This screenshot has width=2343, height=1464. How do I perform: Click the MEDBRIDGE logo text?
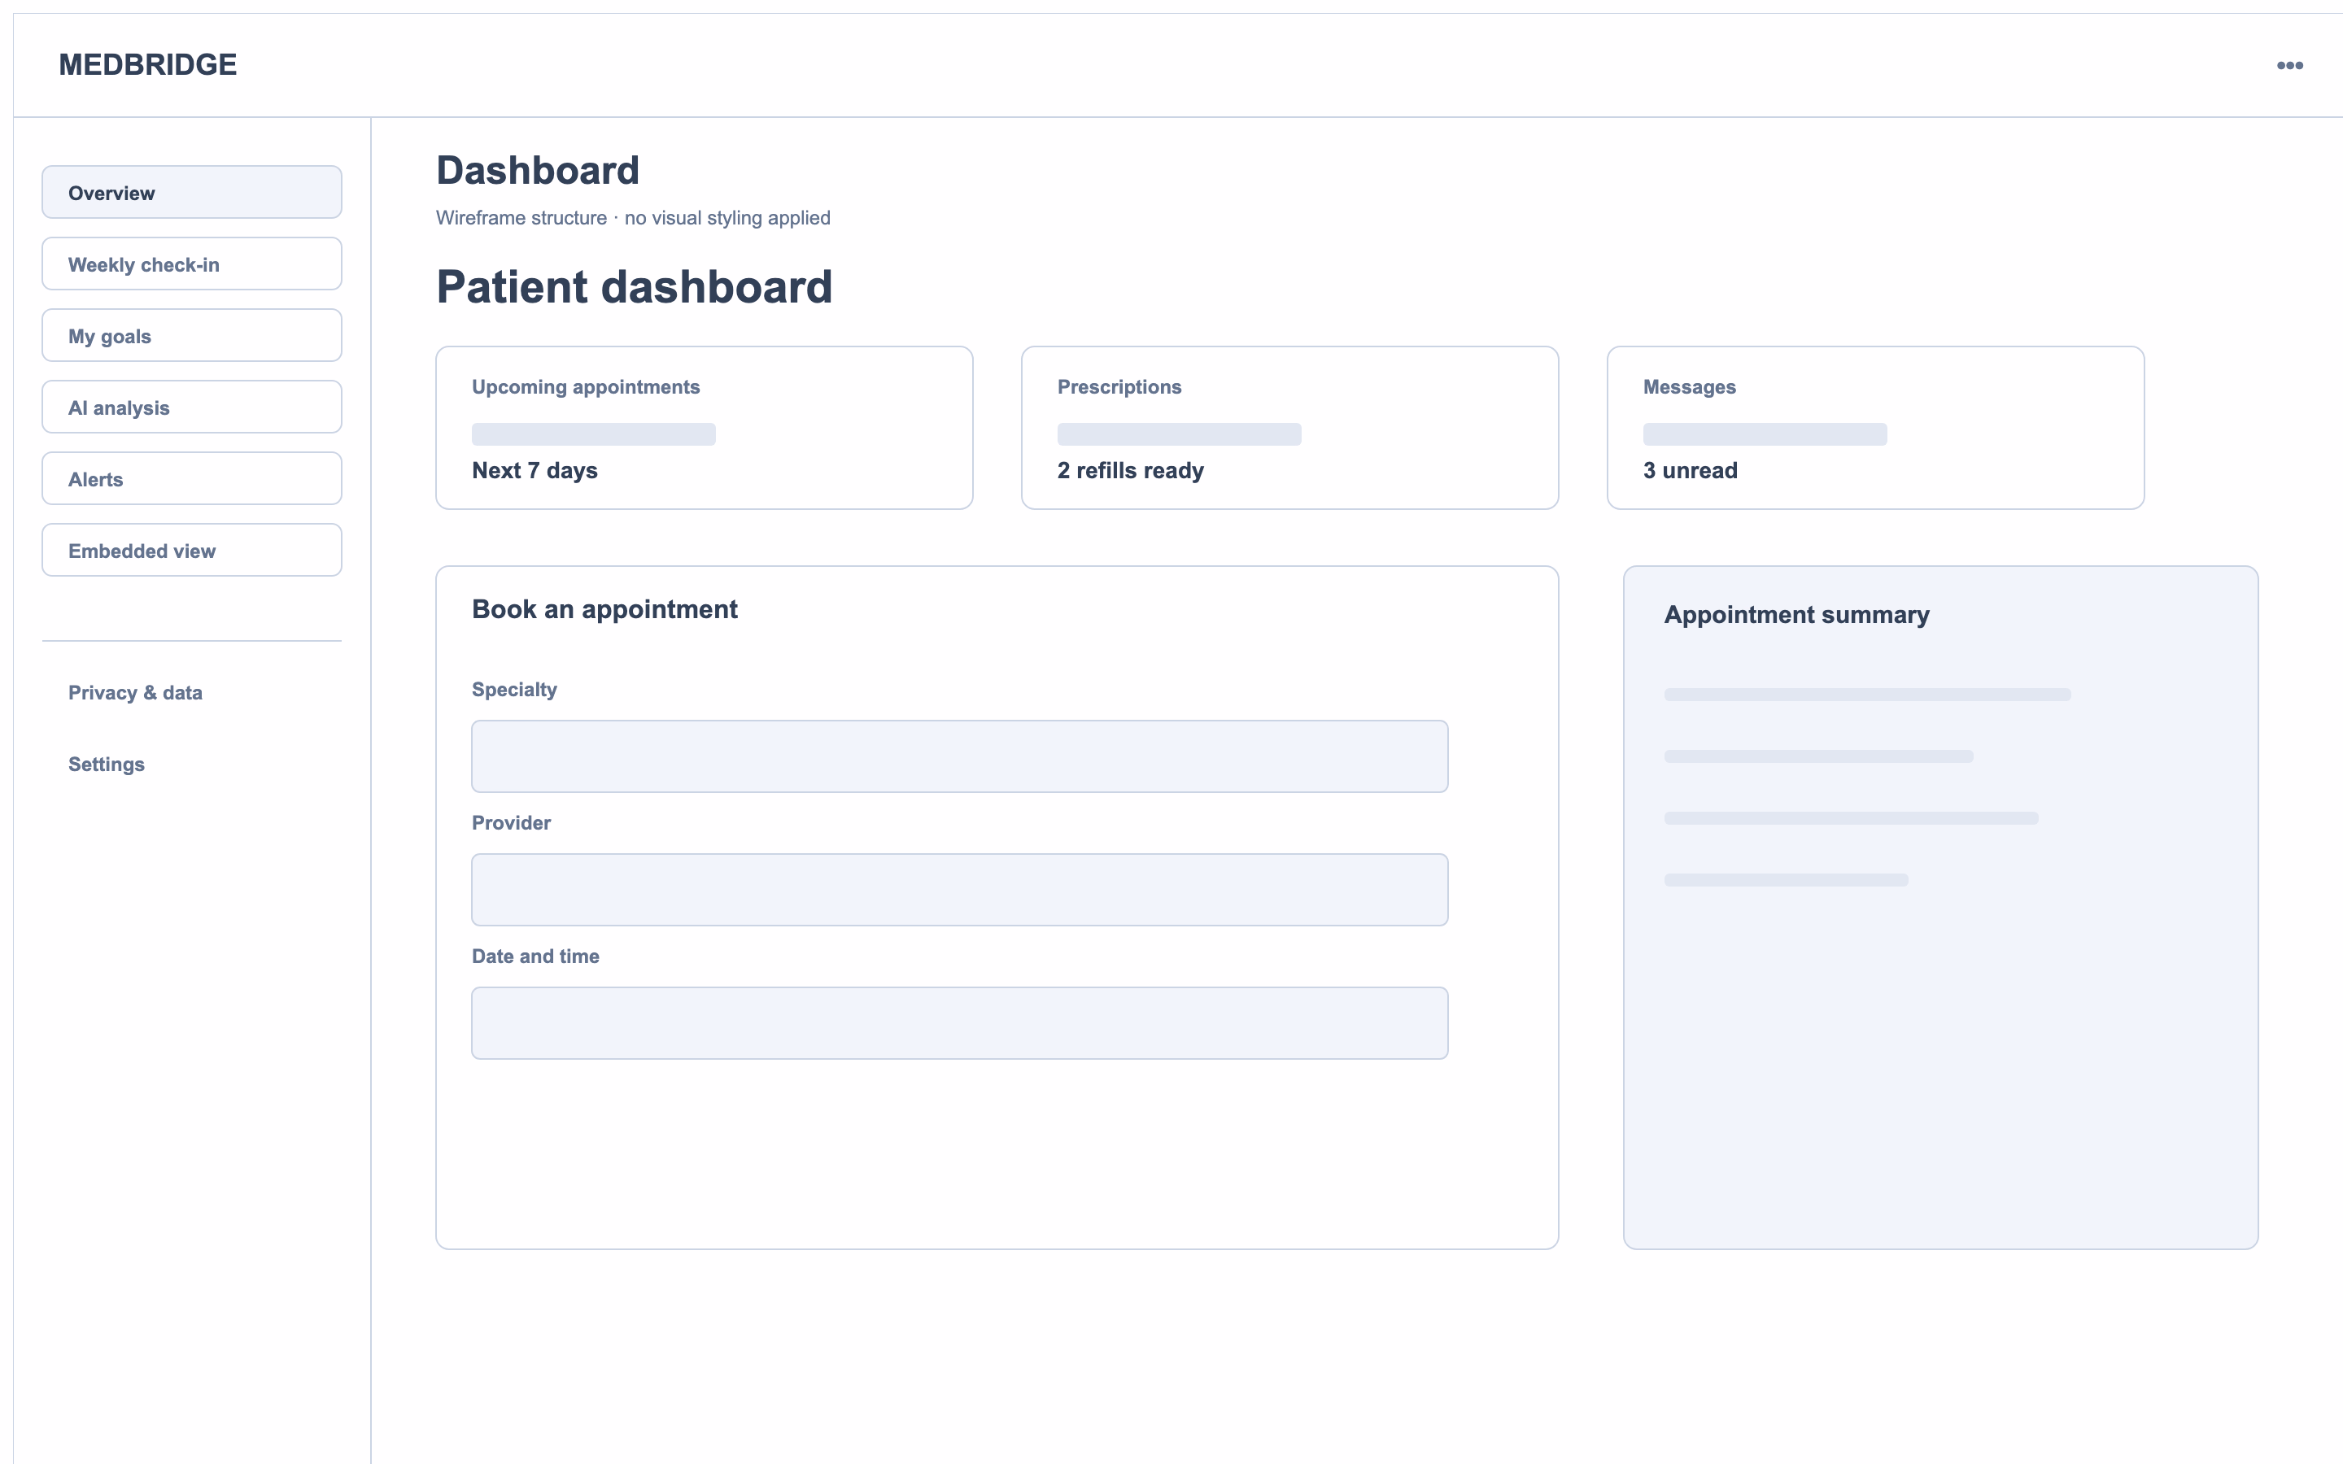147,65
